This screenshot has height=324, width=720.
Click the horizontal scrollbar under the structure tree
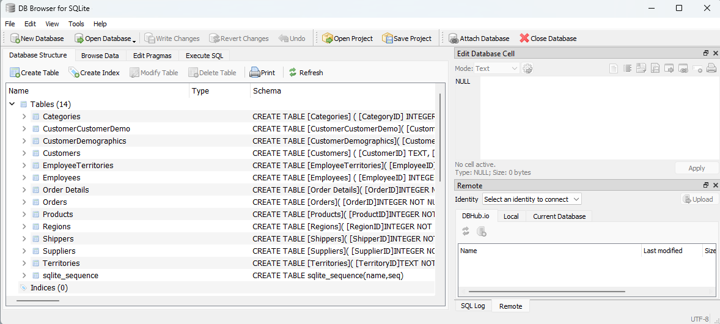coord(38,300)
